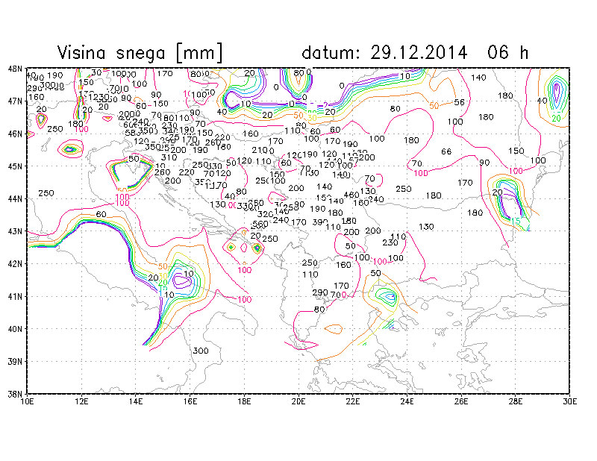
Task: Click the 24E longitude axis label
Action: pos(407,401)
